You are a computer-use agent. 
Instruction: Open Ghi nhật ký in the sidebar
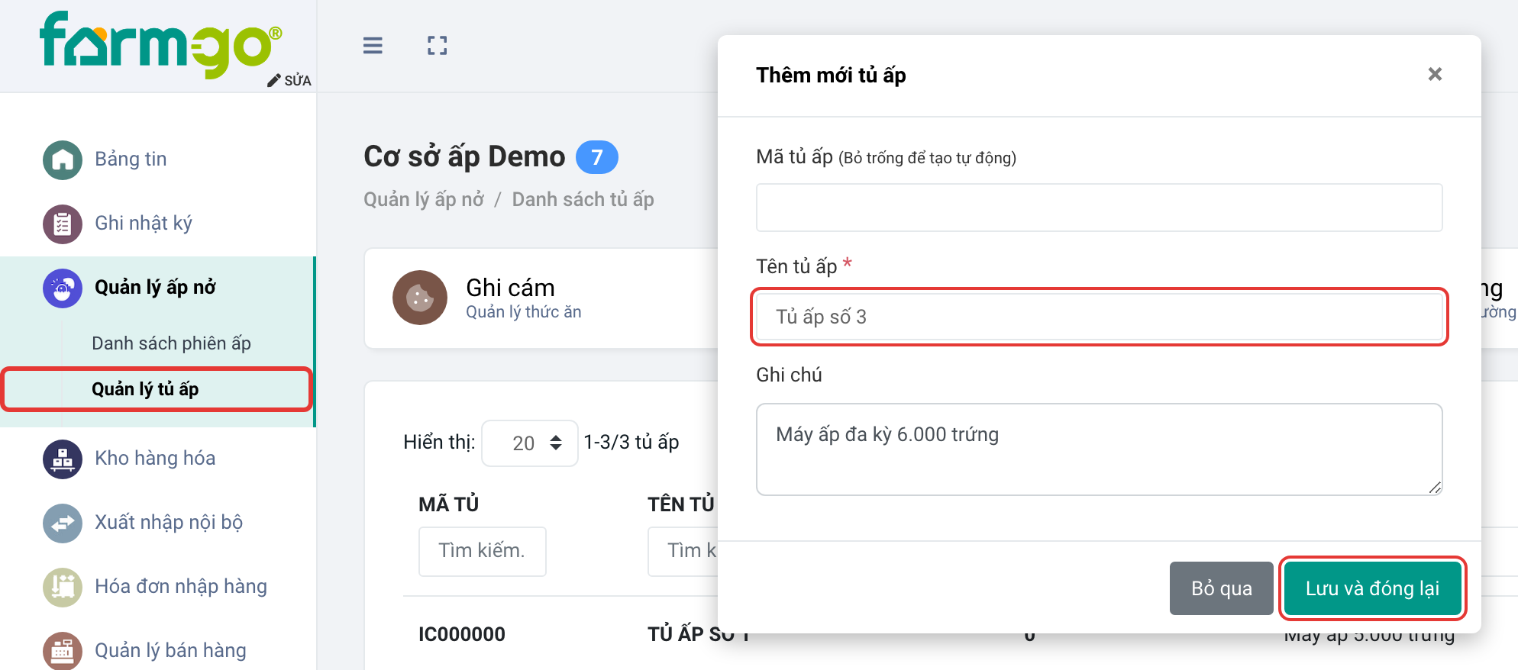point(144,223)
